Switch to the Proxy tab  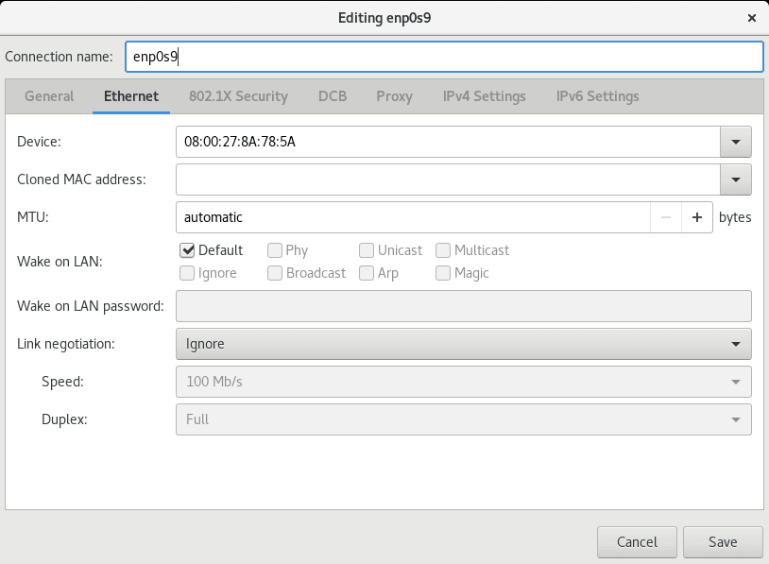pos(395,96)
